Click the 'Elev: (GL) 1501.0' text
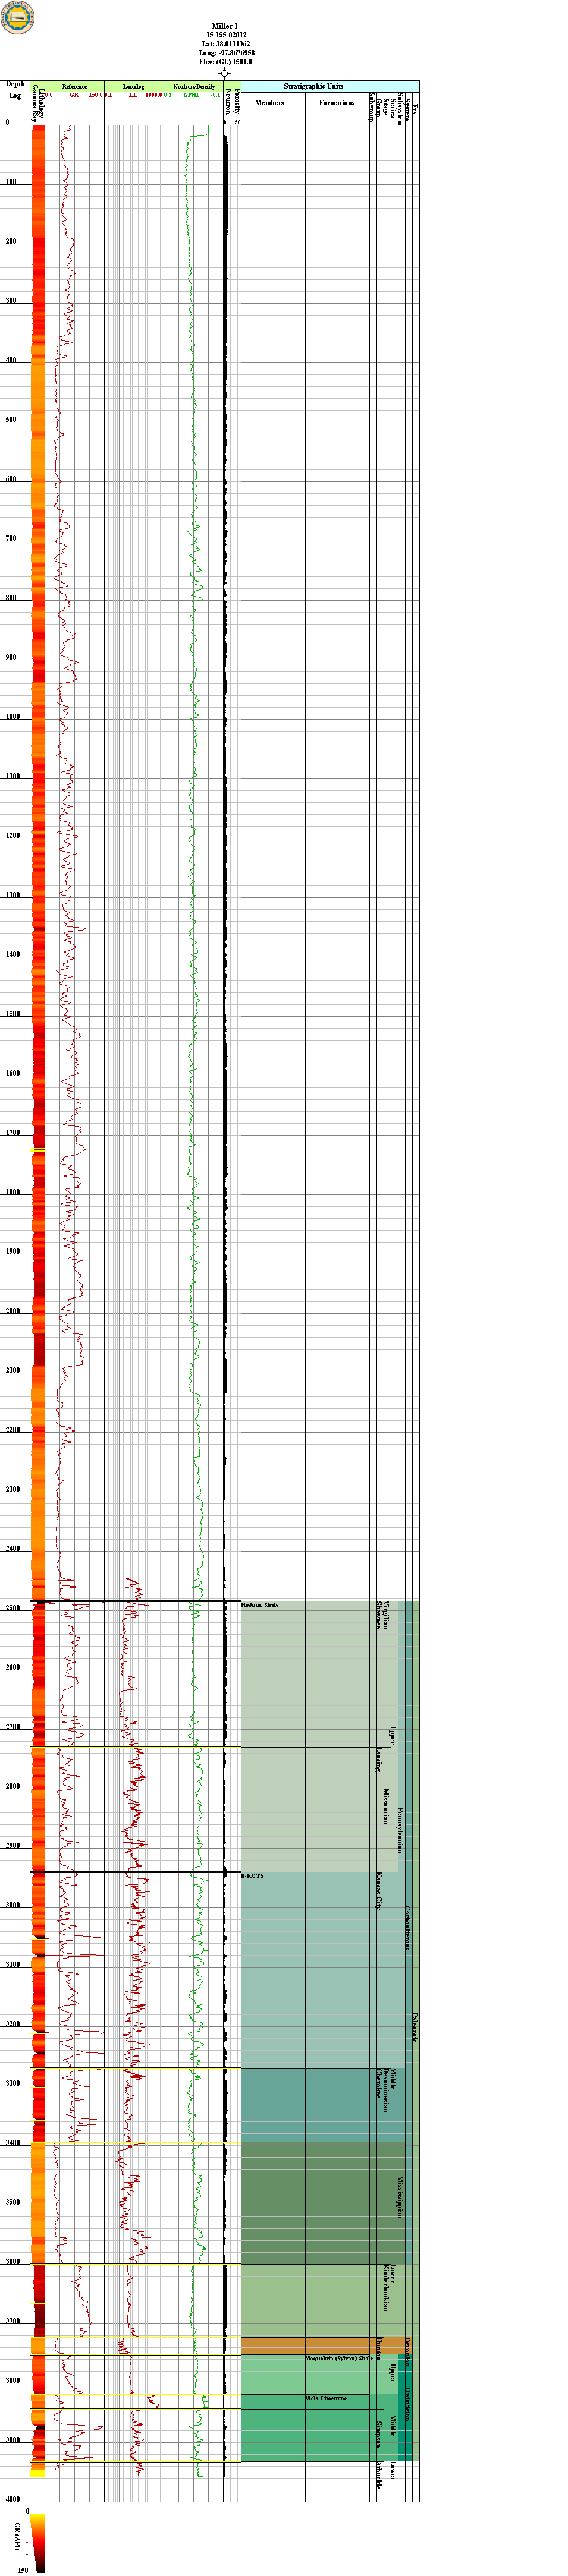This screenshot has height=2576, width=568. [x=227, y=61]
